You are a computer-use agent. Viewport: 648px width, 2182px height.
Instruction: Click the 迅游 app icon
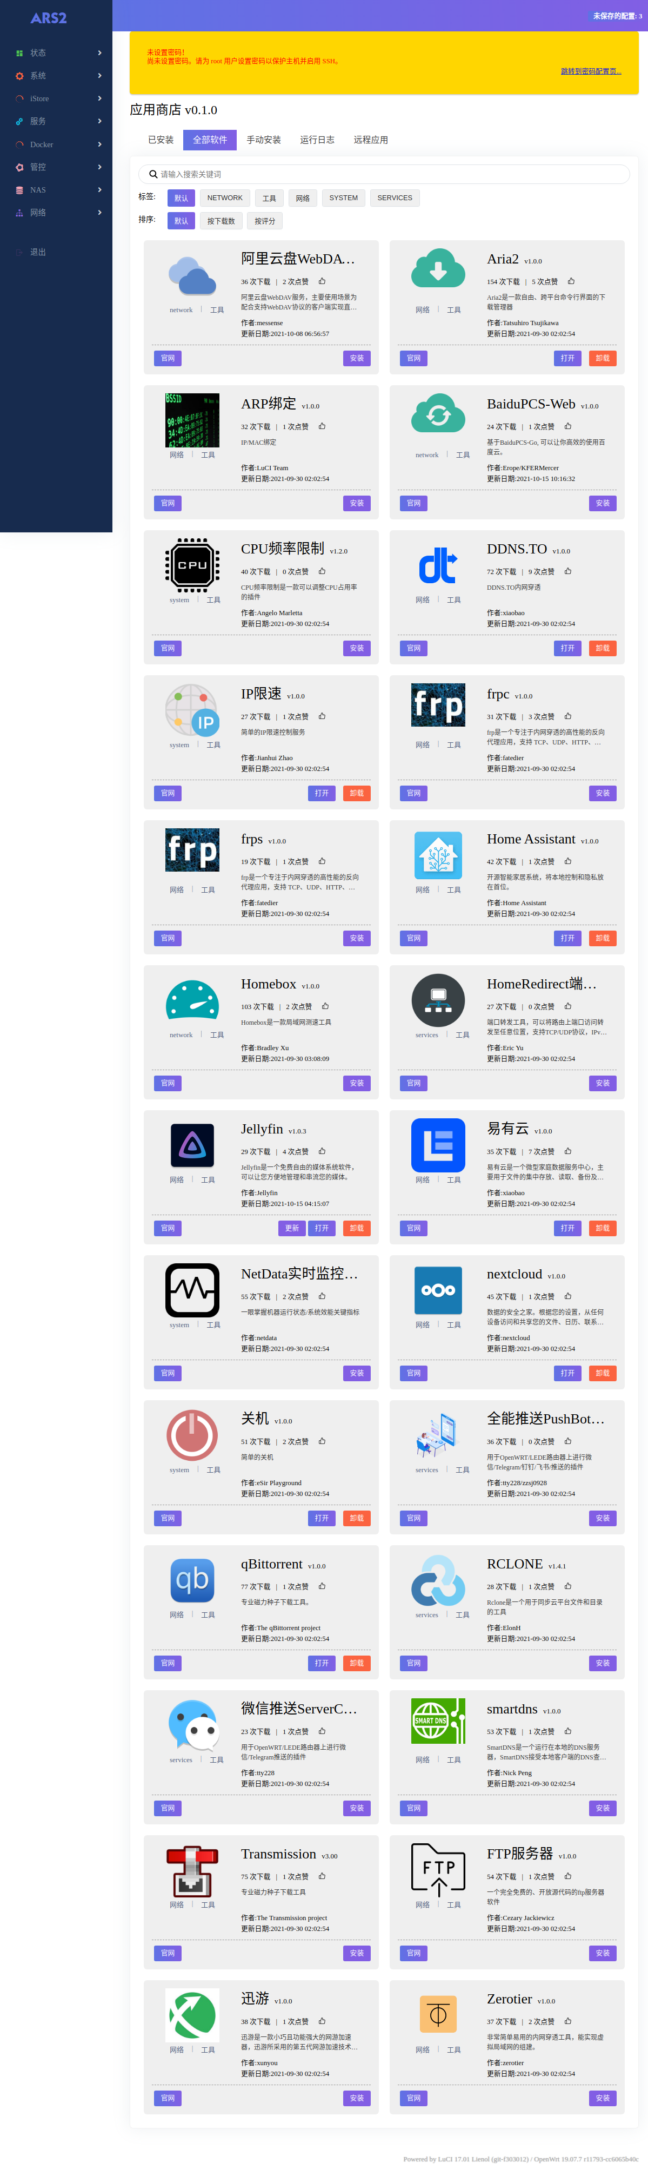click(x=192, y=2015)
